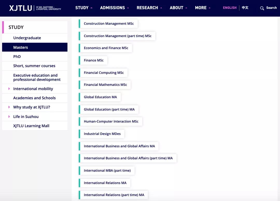280x201 pixels.
Task: Open the ADMISSIONS dropdown menu
Action: [x=114, y=8]
